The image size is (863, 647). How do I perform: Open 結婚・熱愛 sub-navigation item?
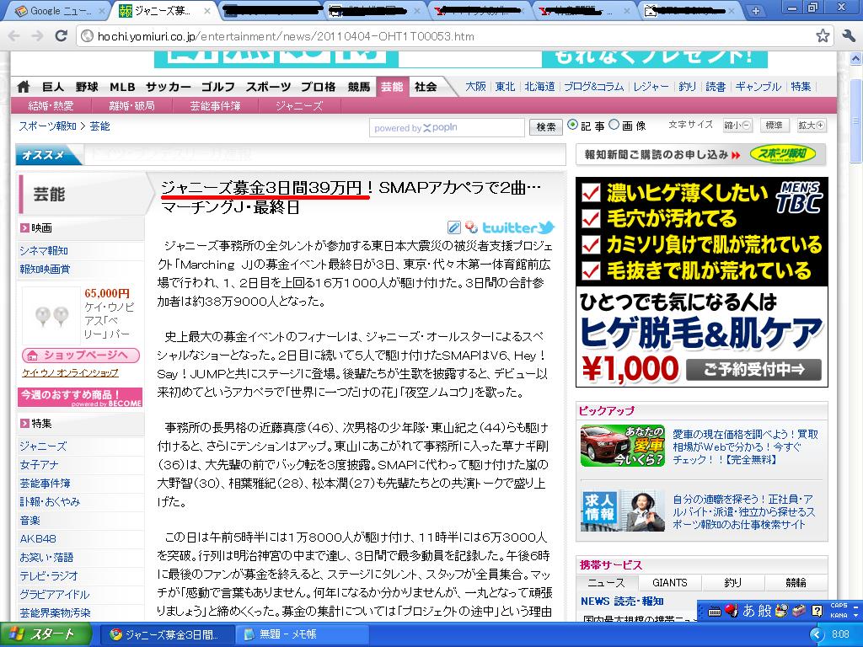[51, 105]
